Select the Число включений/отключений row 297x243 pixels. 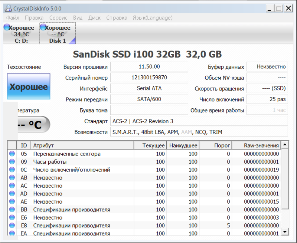click(x=144, y=170)
